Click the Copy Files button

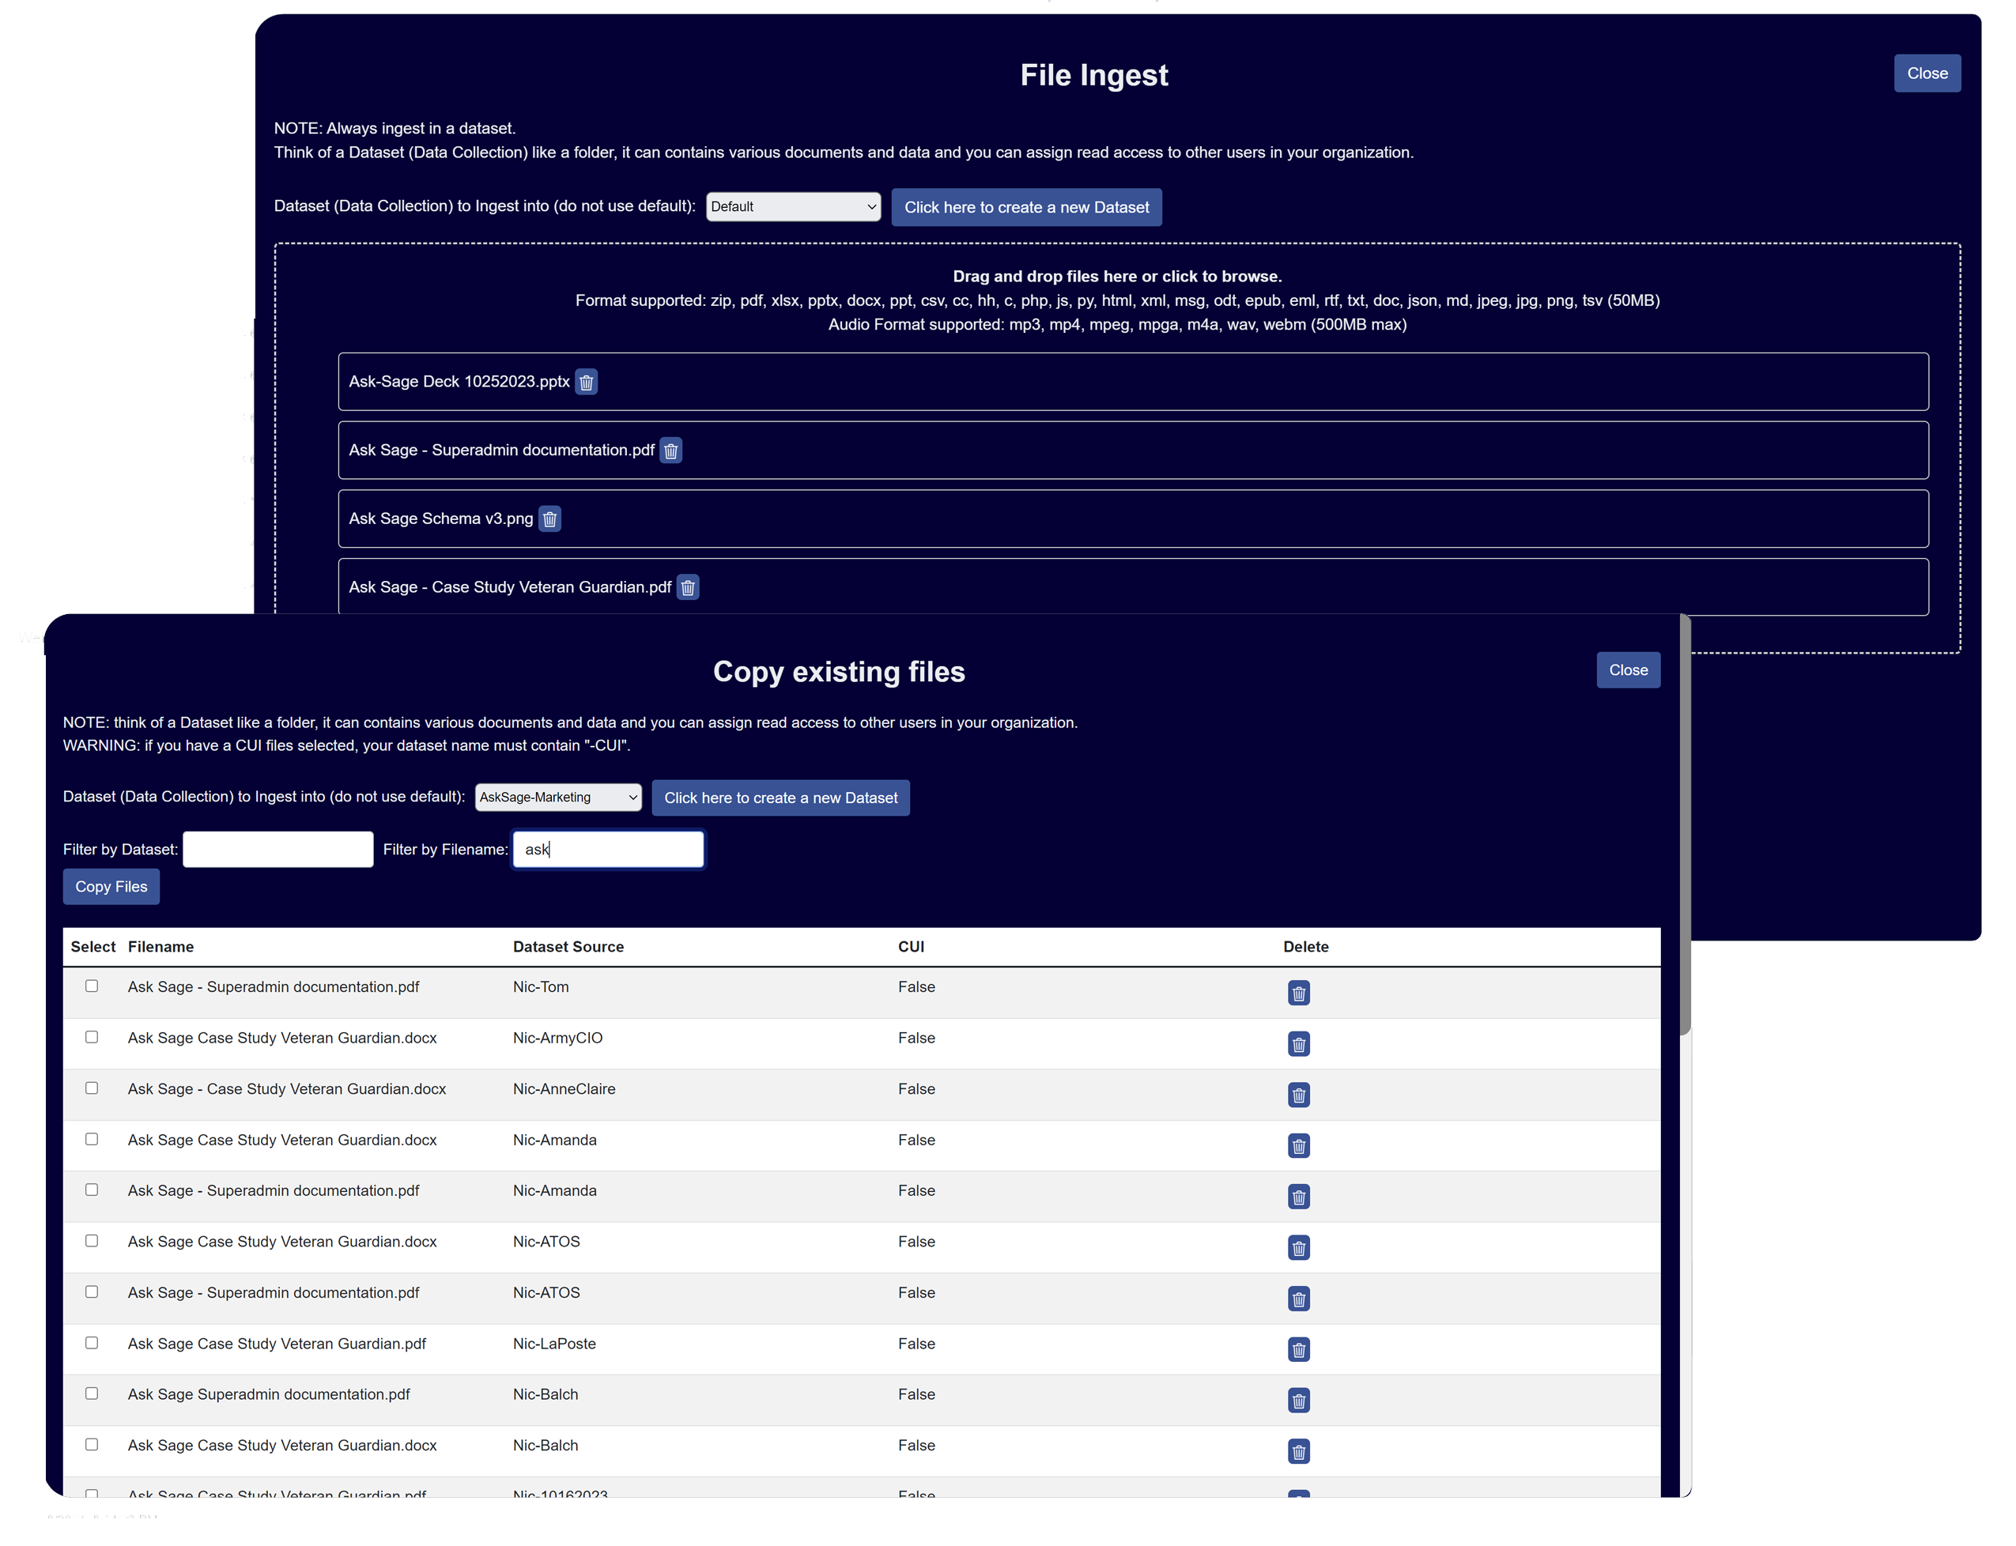click(x=111, y=886)
